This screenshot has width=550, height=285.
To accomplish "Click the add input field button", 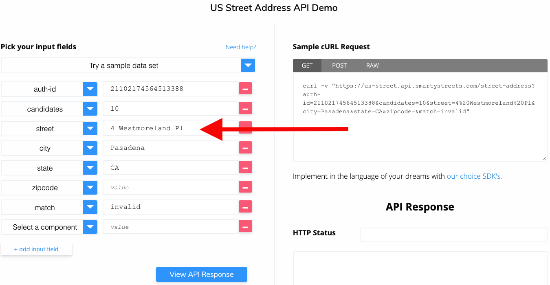I will (36, 249).
